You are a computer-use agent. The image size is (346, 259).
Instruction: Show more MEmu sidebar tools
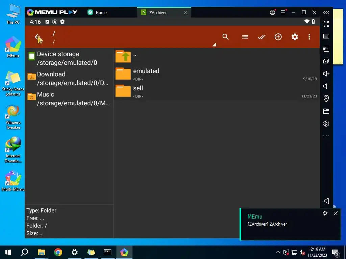click(326, 136)
